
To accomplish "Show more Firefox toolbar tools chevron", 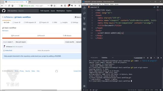I will (75, 6).
